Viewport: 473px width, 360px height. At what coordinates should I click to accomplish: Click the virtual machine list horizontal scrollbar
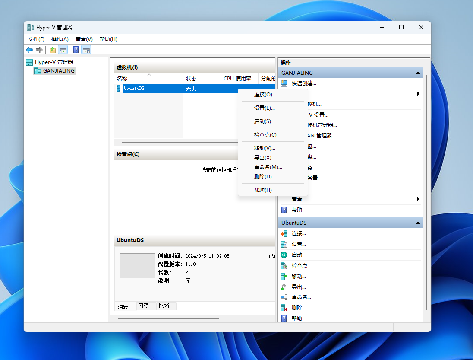180,142
